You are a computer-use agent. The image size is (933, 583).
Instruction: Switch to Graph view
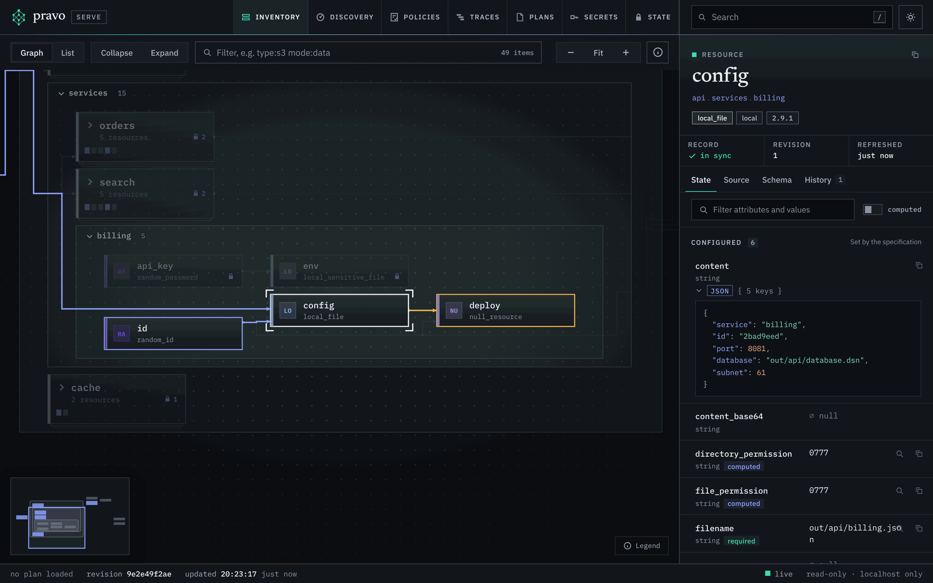pyautogui.click(x=32, y=53)
